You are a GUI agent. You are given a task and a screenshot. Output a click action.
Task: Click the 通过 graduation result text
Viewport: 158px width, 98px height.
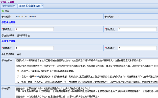coord(19,54)
